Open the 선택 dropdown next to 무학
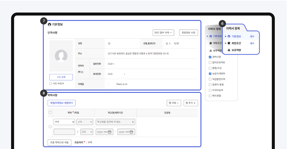 [85, 122]
